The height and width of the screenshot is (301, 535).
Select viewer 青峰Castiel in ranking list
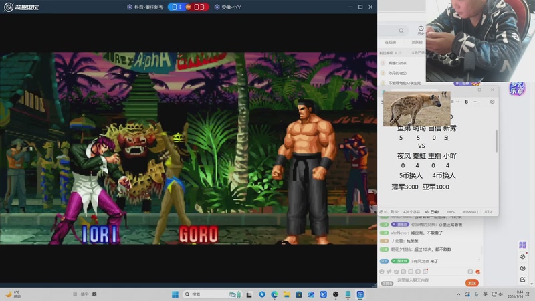[397, 63]
